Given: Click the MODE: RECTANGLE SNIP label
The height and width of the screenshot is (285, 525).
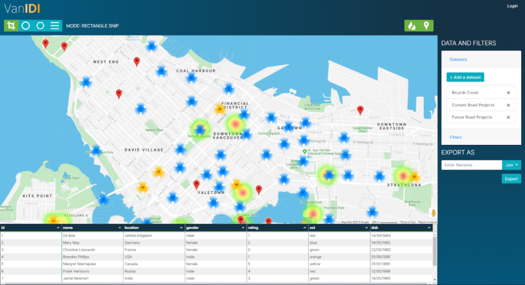Looking at the screenshot, I should click(92, 26).
